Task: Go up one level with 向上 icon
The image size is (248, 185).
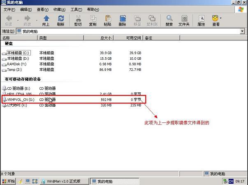Action: [x=46, y=19]
